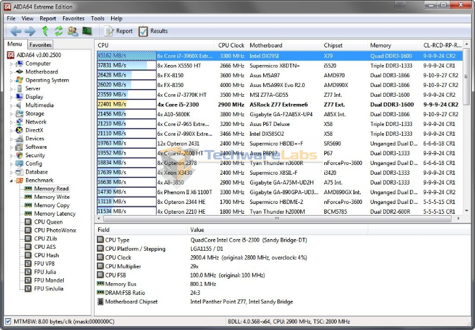This screenshot has height=330, width=475.
Task: Open the Report menu
Action: [48, 18]
